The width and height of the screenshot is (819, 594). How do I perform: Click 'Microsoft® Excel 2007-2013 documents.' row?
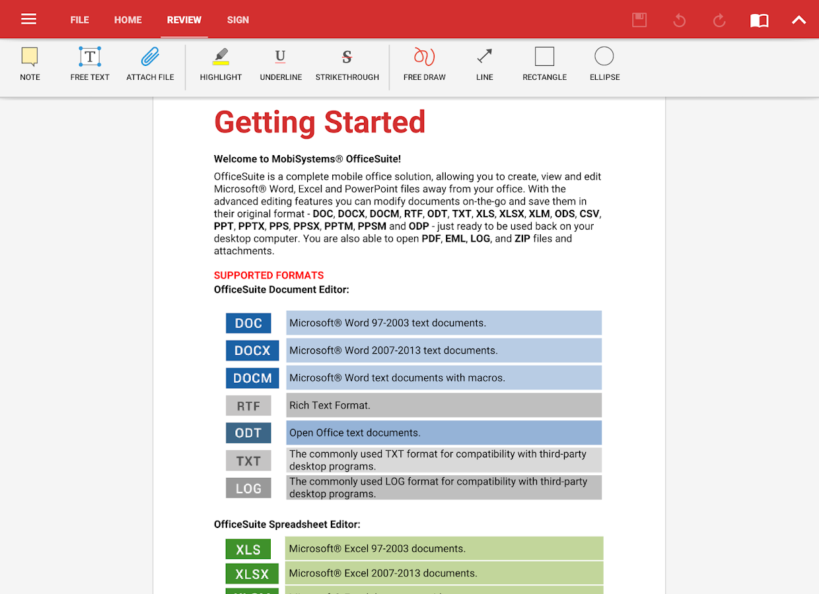445,573
